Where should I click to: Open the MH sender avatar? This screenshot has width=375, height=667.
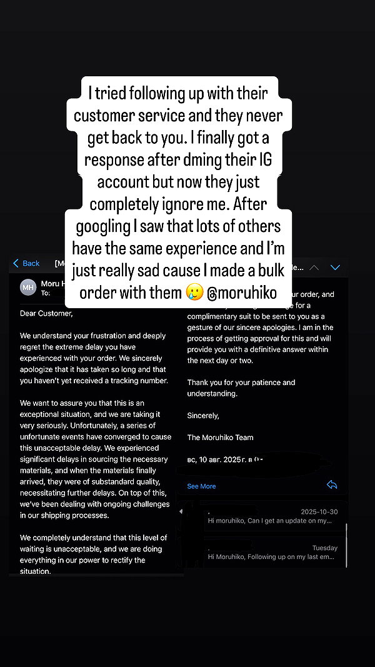click(28, 288)
